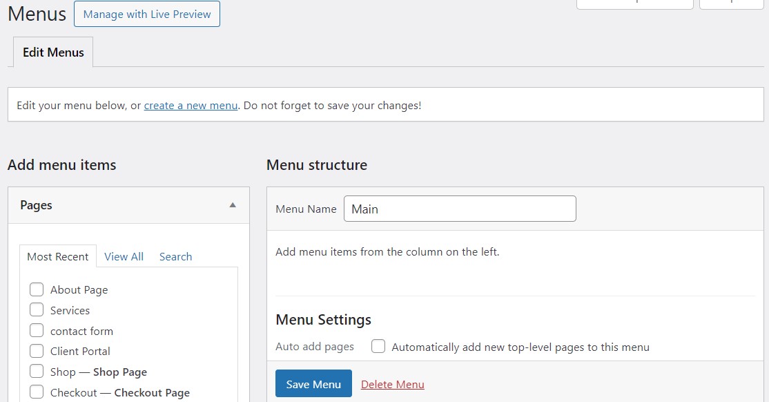
Task: Enable automatically add new top-level pages
Action: [378, 347]
